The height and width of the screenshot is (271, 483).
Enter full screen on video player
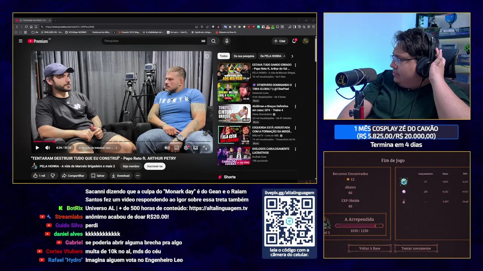coord(205,148)
